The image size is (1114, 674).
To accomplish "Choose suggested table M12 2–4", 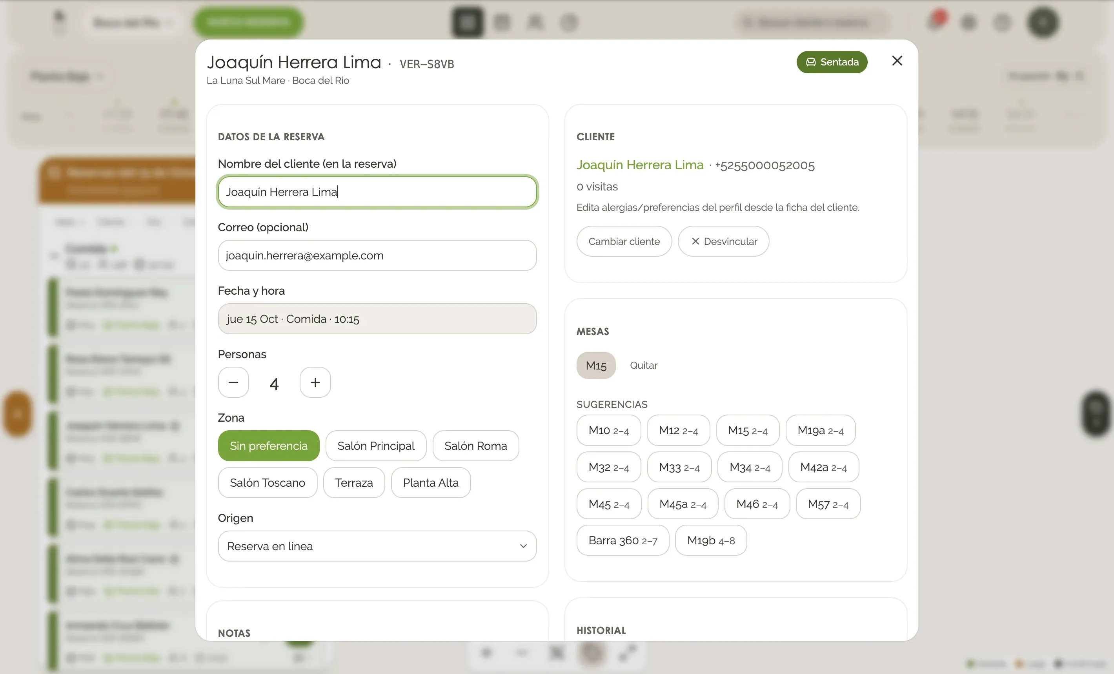I will point(678,430).
